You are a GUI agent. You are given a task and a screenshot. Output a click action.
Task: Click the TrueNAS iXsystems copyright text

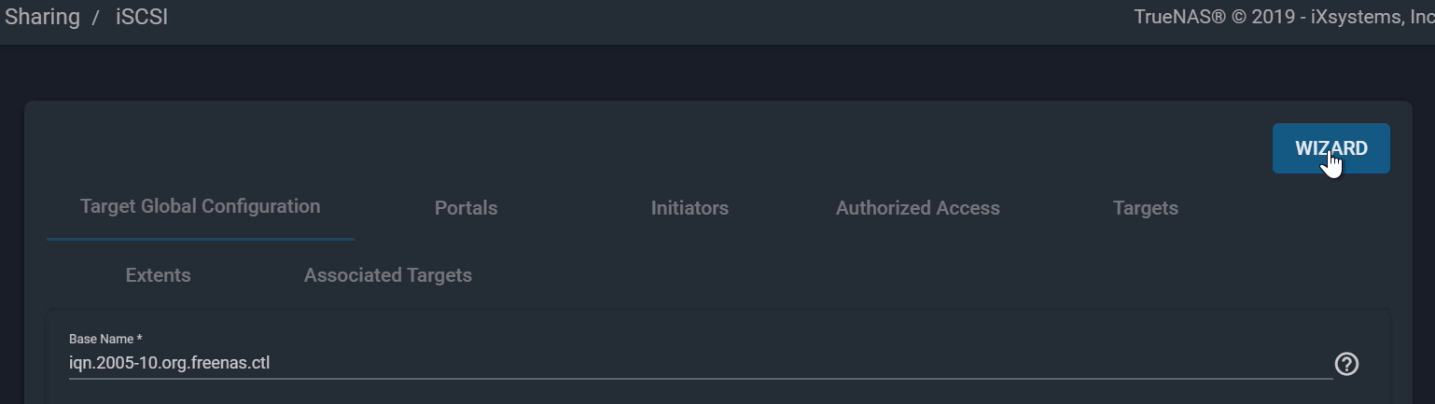point(1283,18)
